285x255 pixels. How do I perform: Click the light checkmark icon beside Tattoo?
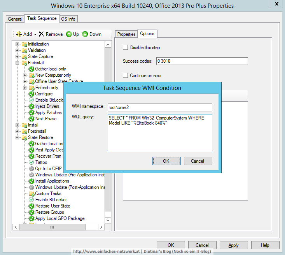(31, 162)
